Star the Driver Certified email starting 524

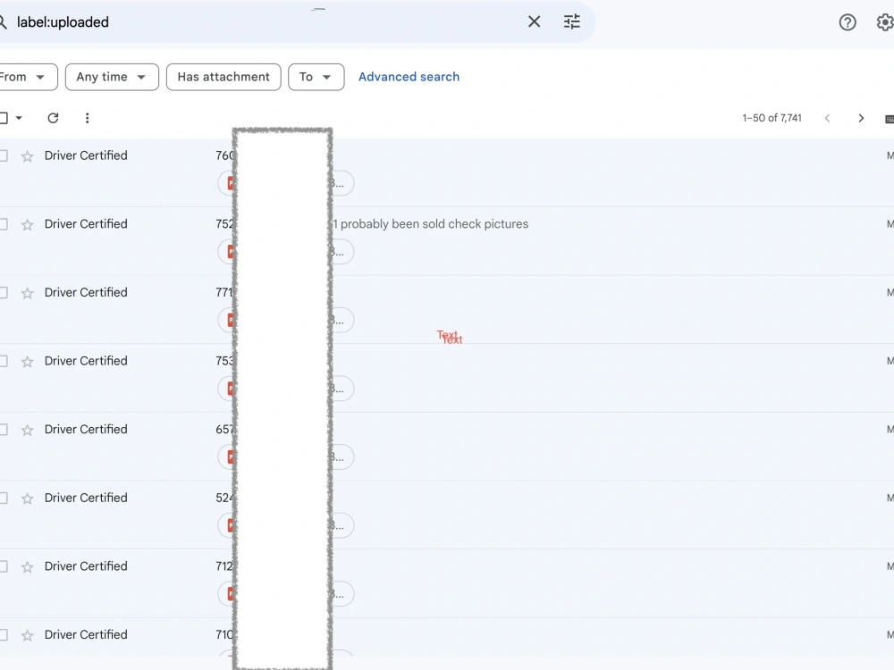click(x=28, y=498)
